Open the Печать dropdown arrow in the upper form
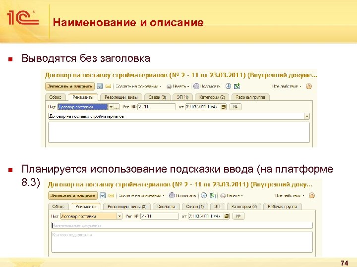The width and height of the screenshot is (357, 267). 188,87
